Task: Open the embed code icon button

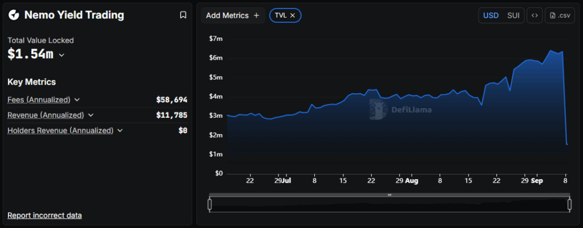Action: coord(534,15)
